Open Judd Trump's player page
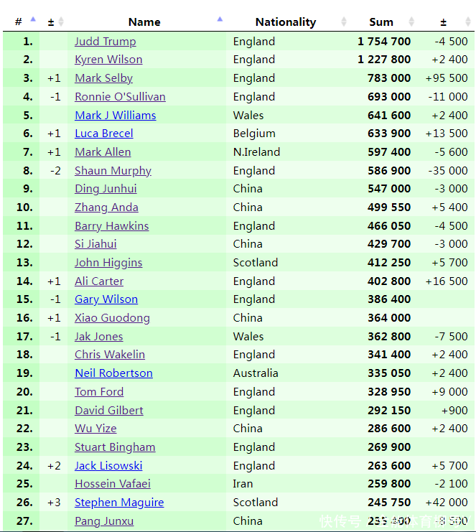 (105, 42)
